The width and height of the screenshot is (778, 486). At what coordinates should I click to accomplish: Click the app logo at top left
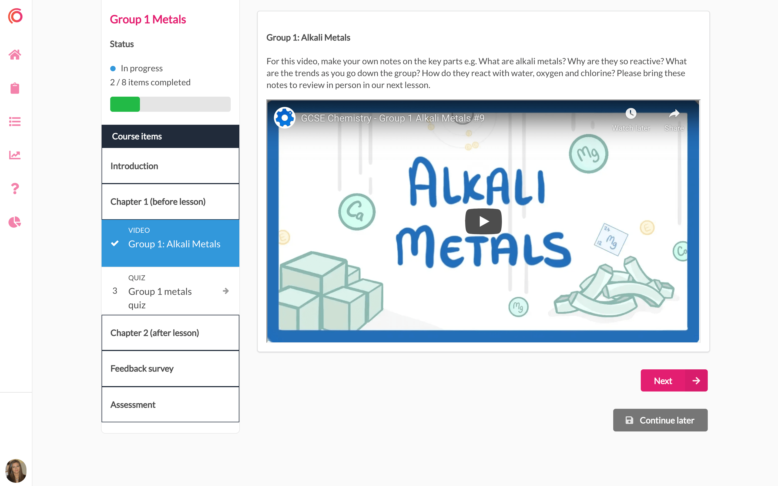click(x=15, y=16)
